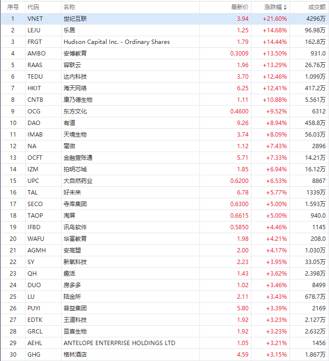Select stock code GHG
329x361 pixels.
34,355
